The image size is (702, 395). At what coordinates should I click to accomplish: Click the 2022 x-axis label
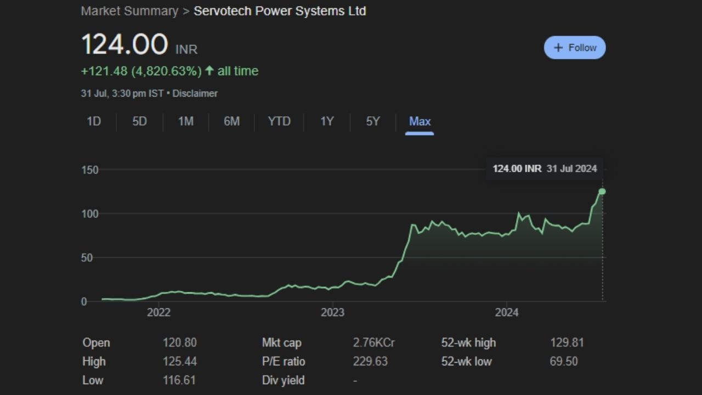(158, 313)
